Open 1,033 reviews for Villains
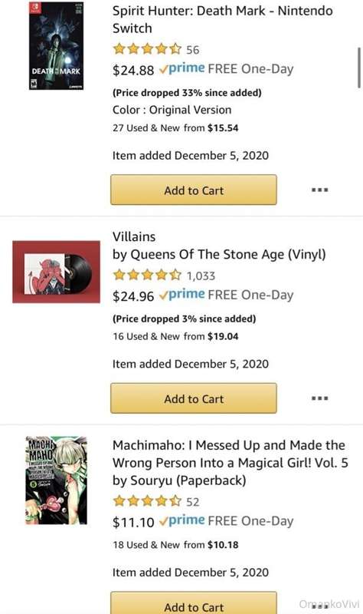 (x=201, y=276)
